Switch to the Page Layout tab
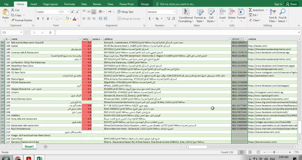 pyautogui.click(x=50, y=4)
